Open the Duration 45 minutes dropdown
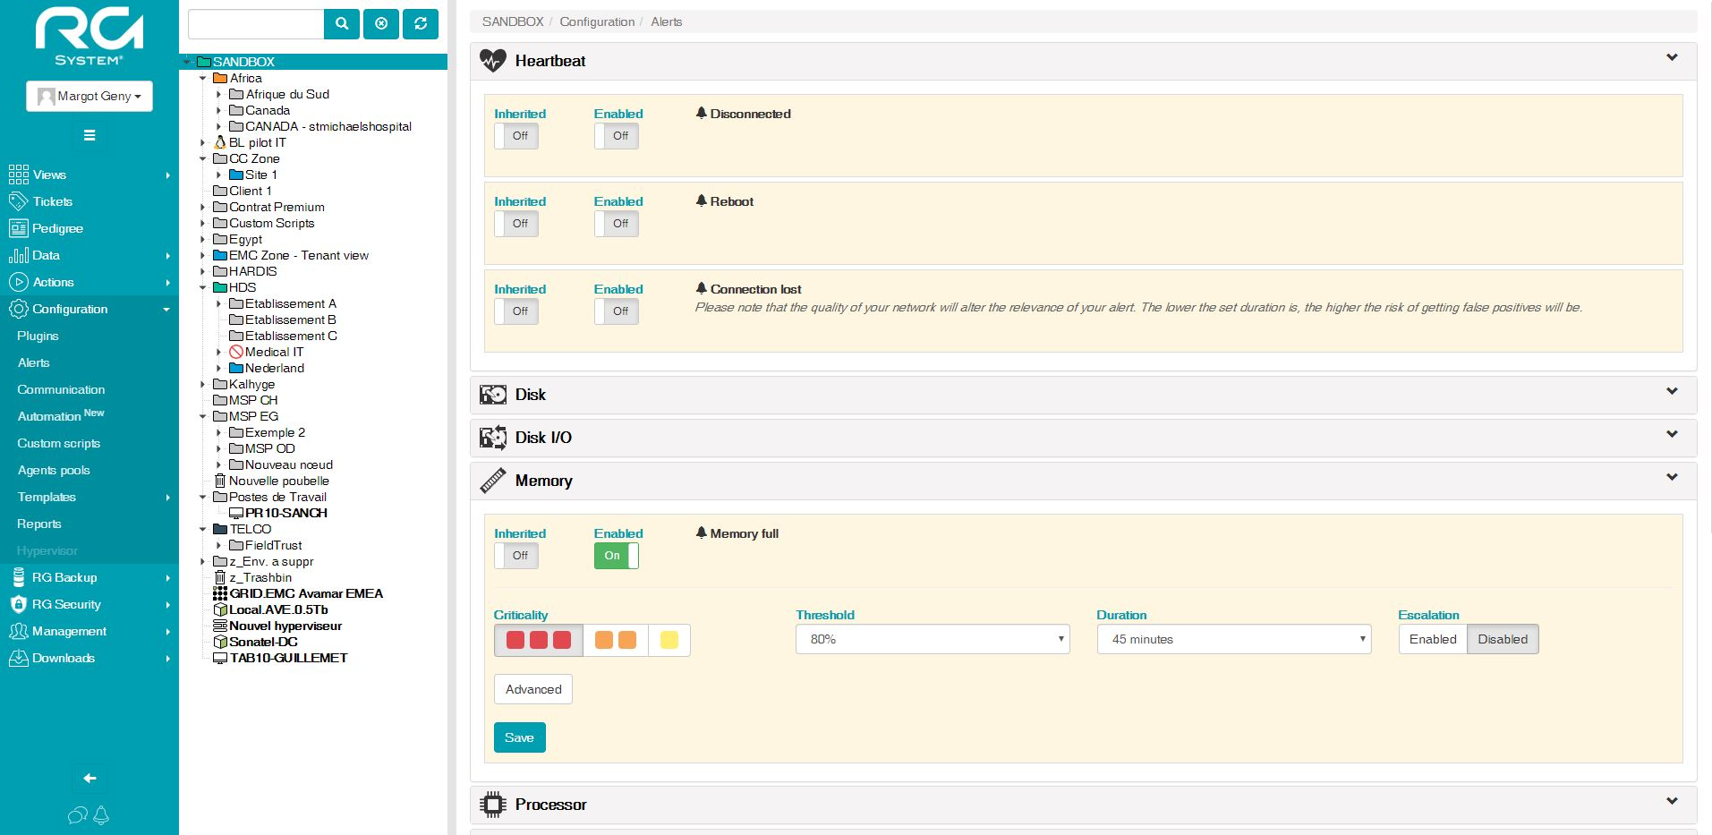 point(1234,639)
